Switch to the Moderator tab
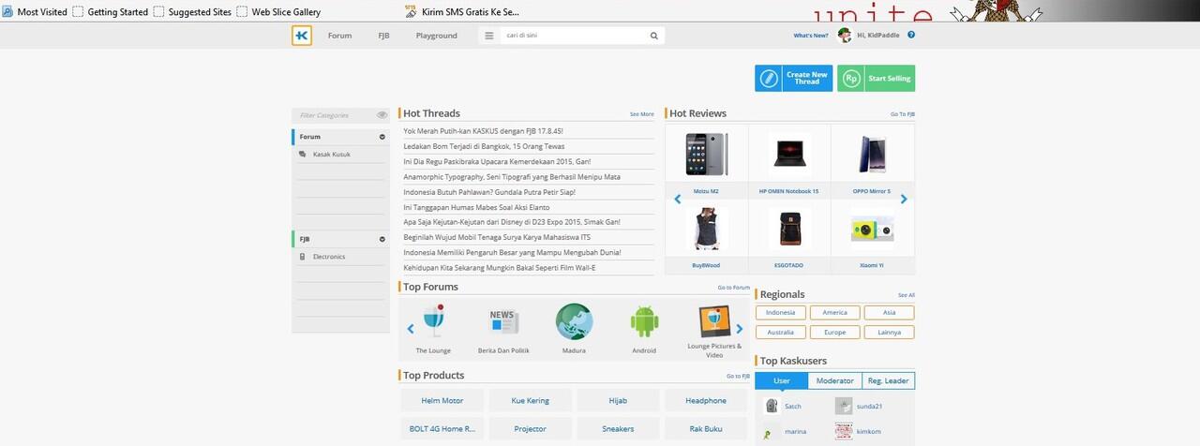 834,380
